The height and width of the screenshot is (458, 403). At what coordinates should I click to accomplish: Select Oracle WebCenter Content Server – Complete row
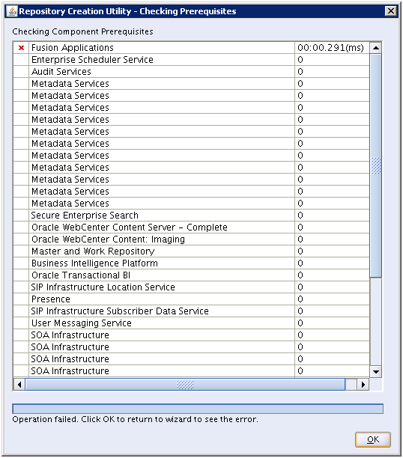pyautogui.click(x=191, y=228)
